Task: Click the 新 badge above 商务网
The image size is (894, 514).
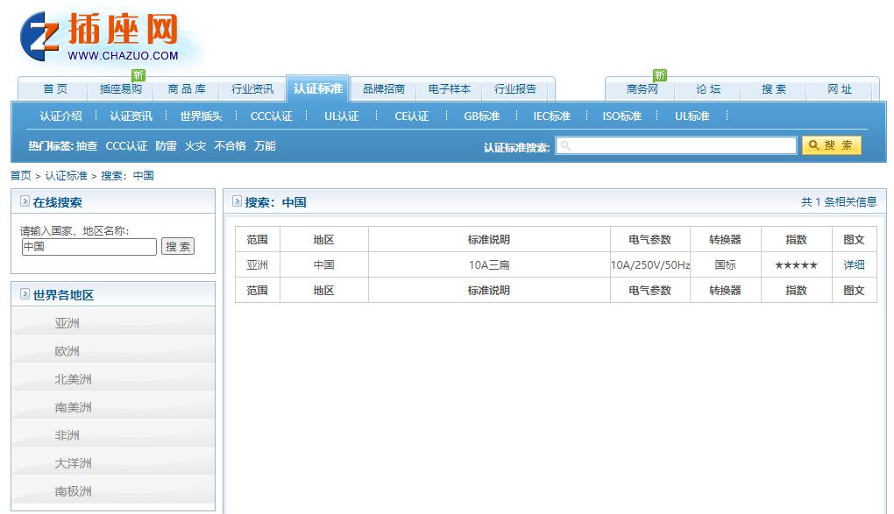Action: pos(659,75)
